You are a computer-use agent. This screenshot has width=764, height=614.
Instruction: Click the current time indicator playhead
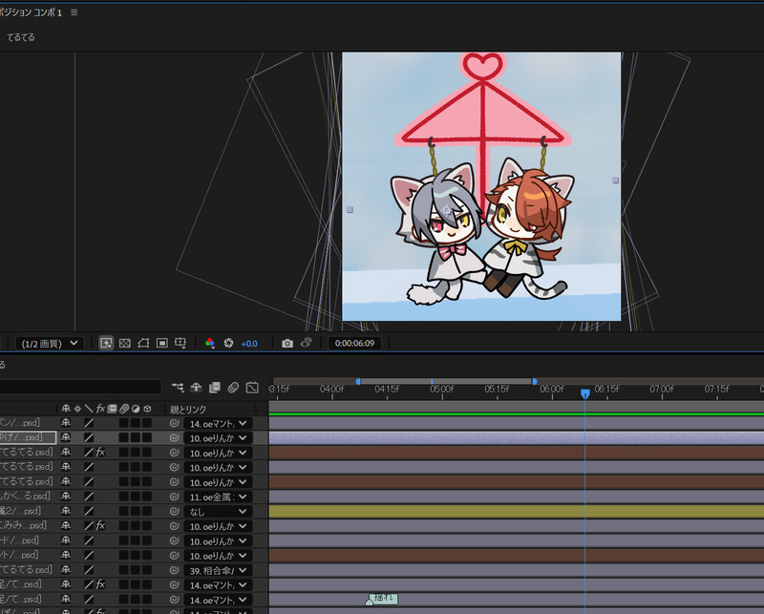pos(585,393)
